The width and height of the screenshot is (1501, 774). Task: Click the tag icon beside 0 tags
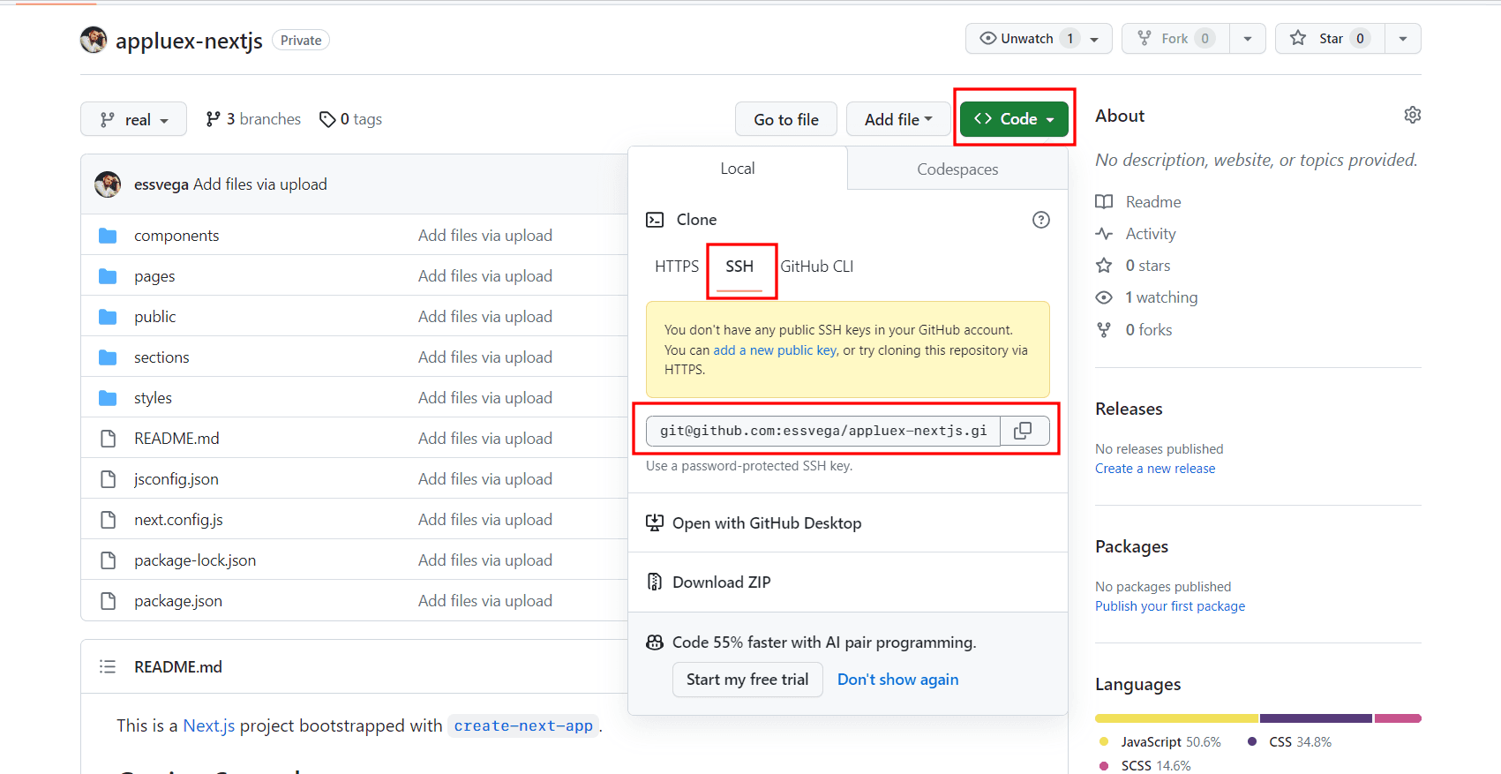[x=327, y=119]
